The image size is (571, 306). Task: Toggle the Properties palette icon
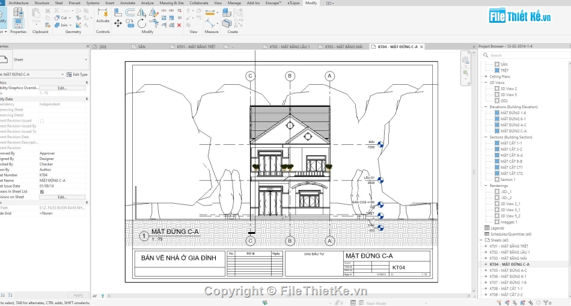point(18,23)
